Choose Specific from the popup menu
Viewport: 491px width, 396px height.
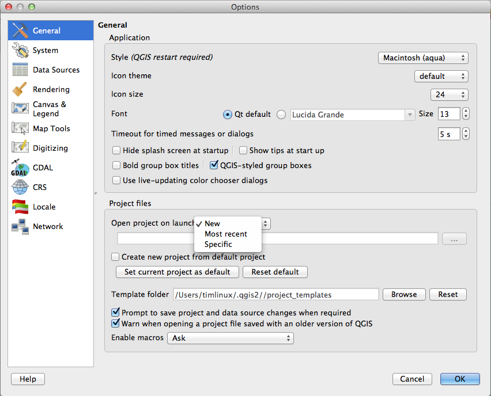click(218, 245)
